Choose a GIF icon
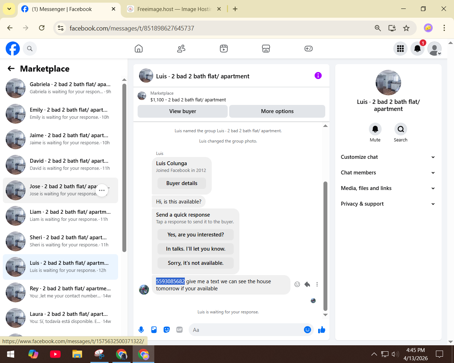This screenshot has width=454, height=363. [x=179, y=330]
